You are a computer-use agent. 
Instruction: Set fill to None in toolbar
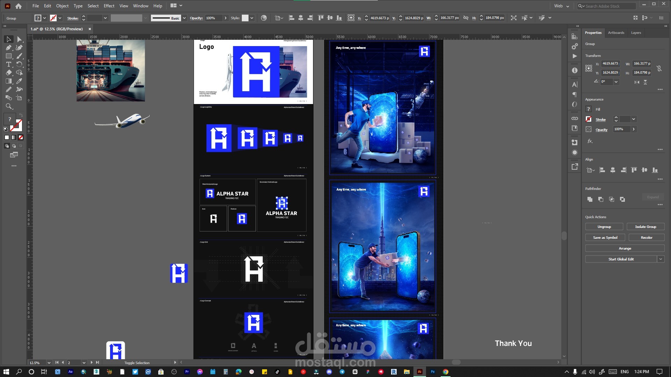[x=21, y=138]
